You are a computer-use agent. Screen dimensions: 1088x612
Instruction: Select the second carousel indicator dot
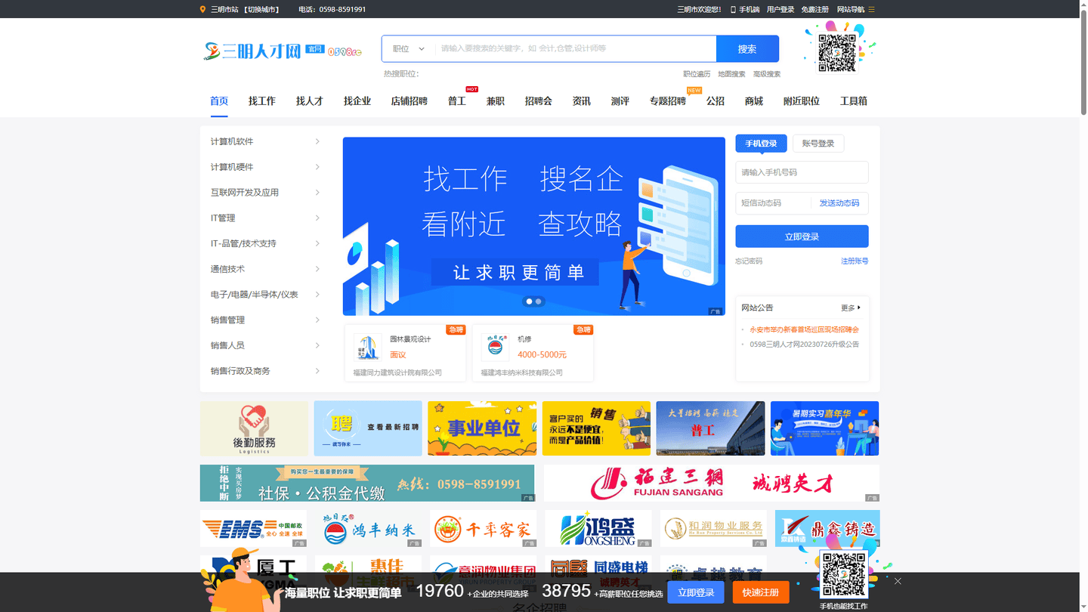point(538,301)
